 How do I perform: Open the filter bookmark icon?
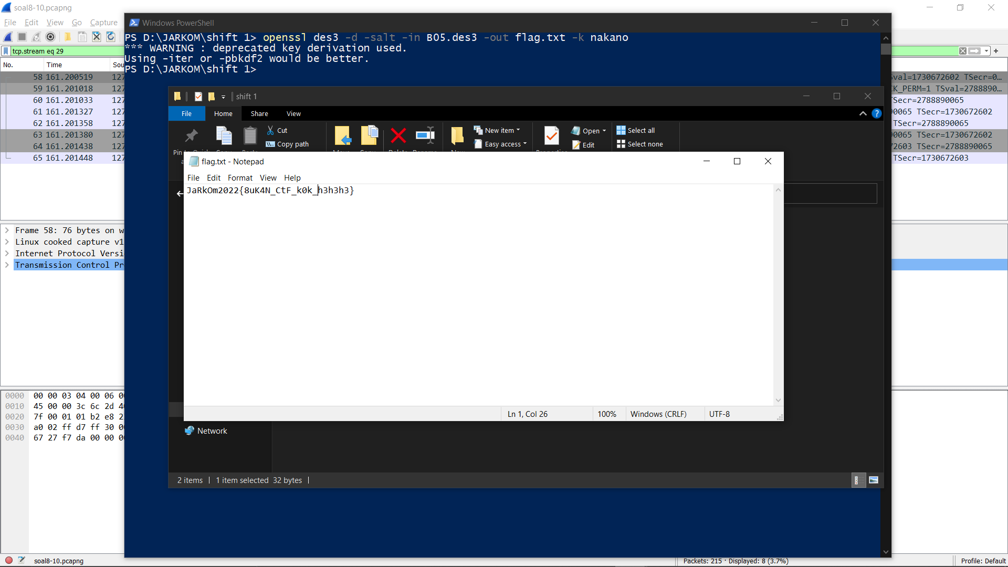pyautogui.click(x=7, y=51)
